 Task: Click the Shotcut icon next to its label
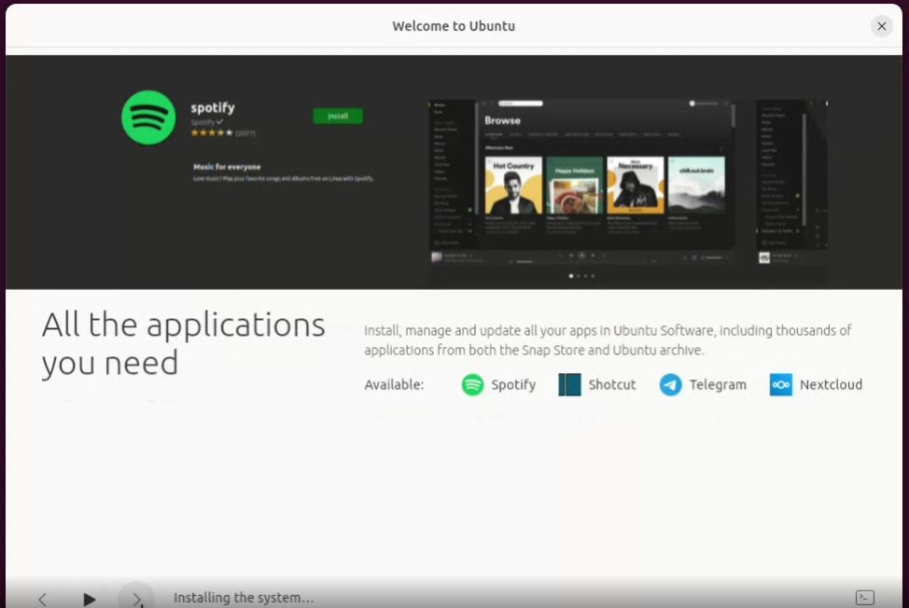tap(569, 384)
